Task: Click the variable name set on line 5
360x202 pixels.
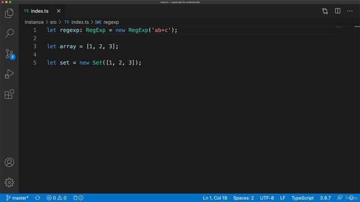Action: [65, 63]
